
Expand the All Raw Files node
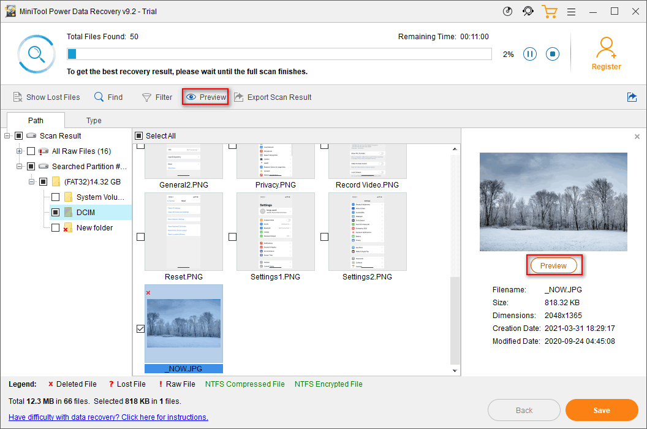(x=19, y=151)
